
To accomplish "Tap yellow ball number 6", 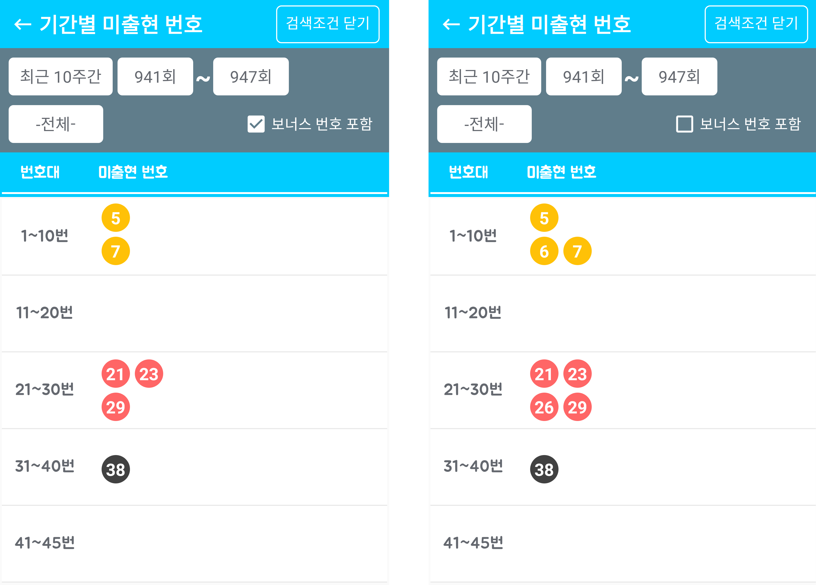I will tap(544, 251).
